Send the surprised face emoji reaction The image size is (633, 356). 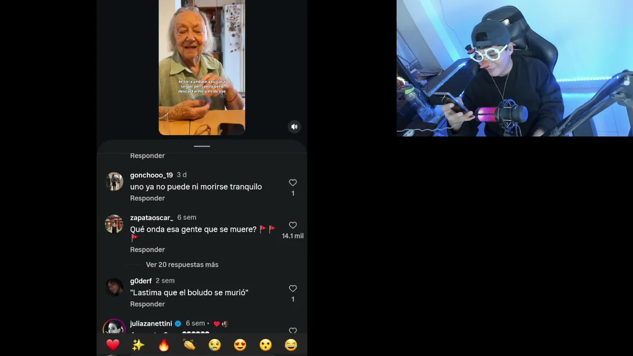(266, 345)
